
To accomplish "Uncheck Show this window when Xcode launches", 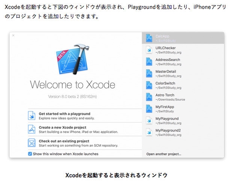I will coord(30,154).
